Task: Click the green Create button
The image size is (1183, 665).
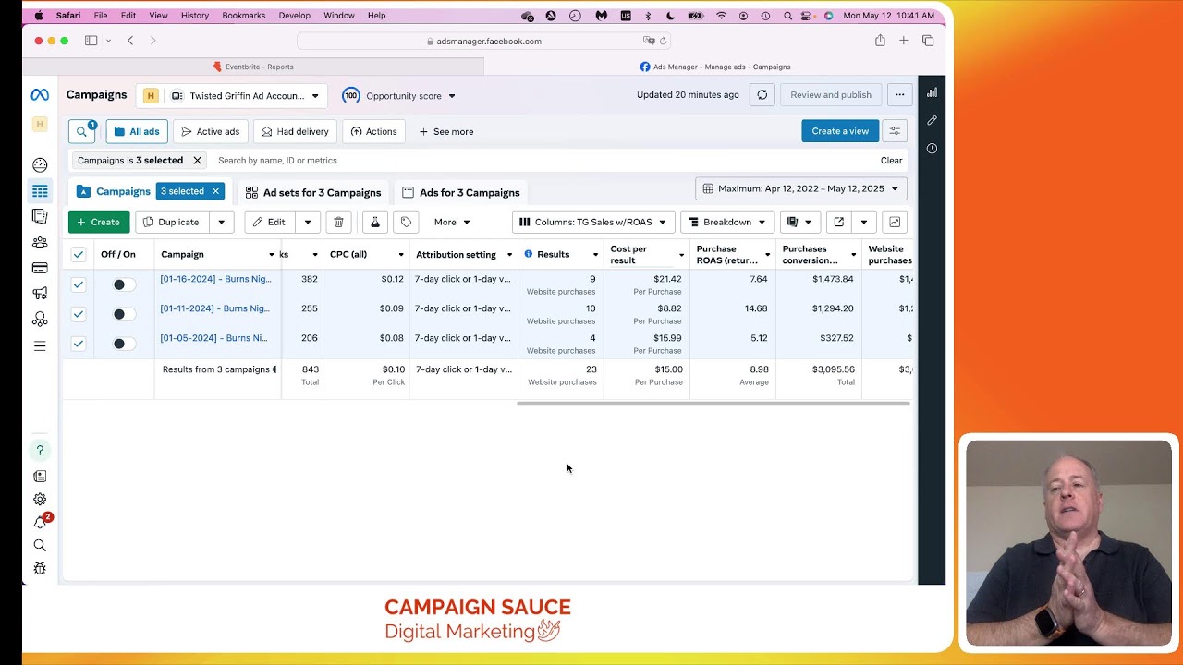Action: [99, 222]
